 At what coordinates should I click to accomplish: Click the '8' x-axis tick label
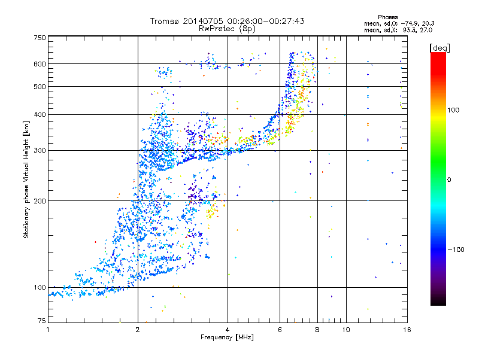[317, 330]
